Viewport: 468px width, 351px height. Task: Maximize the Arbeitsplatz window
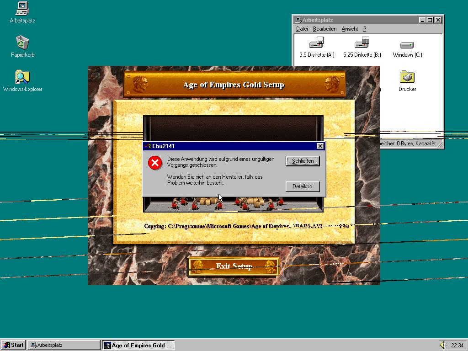[430, 20]
